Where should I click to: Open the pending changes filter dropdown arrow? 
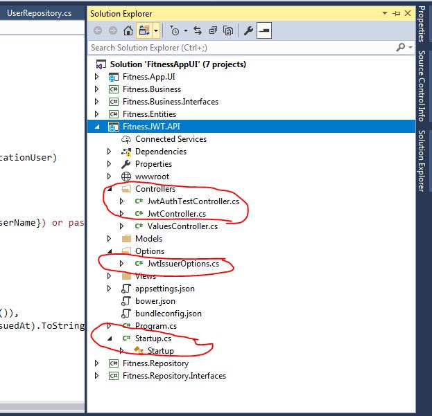pyautogui.click(x=186, y=30)
